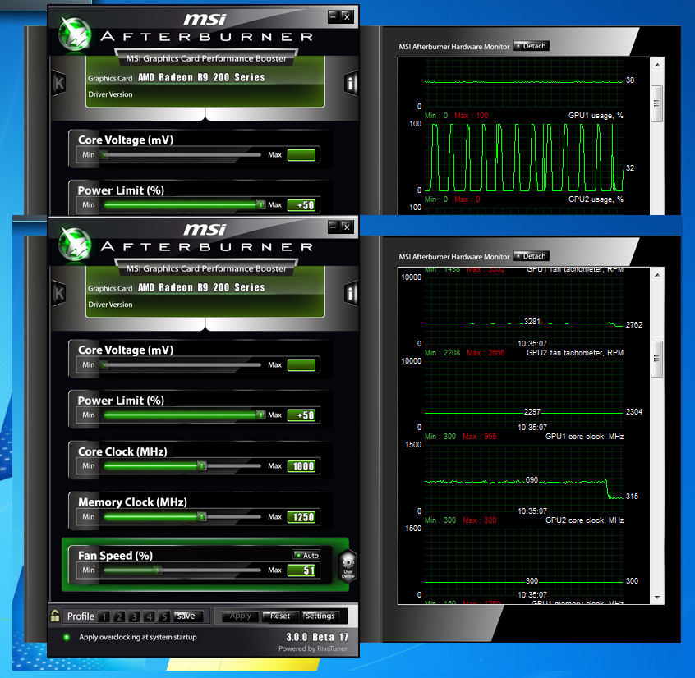
Task: Edit Core Clock value field 1000
Action: click(301, 466)
